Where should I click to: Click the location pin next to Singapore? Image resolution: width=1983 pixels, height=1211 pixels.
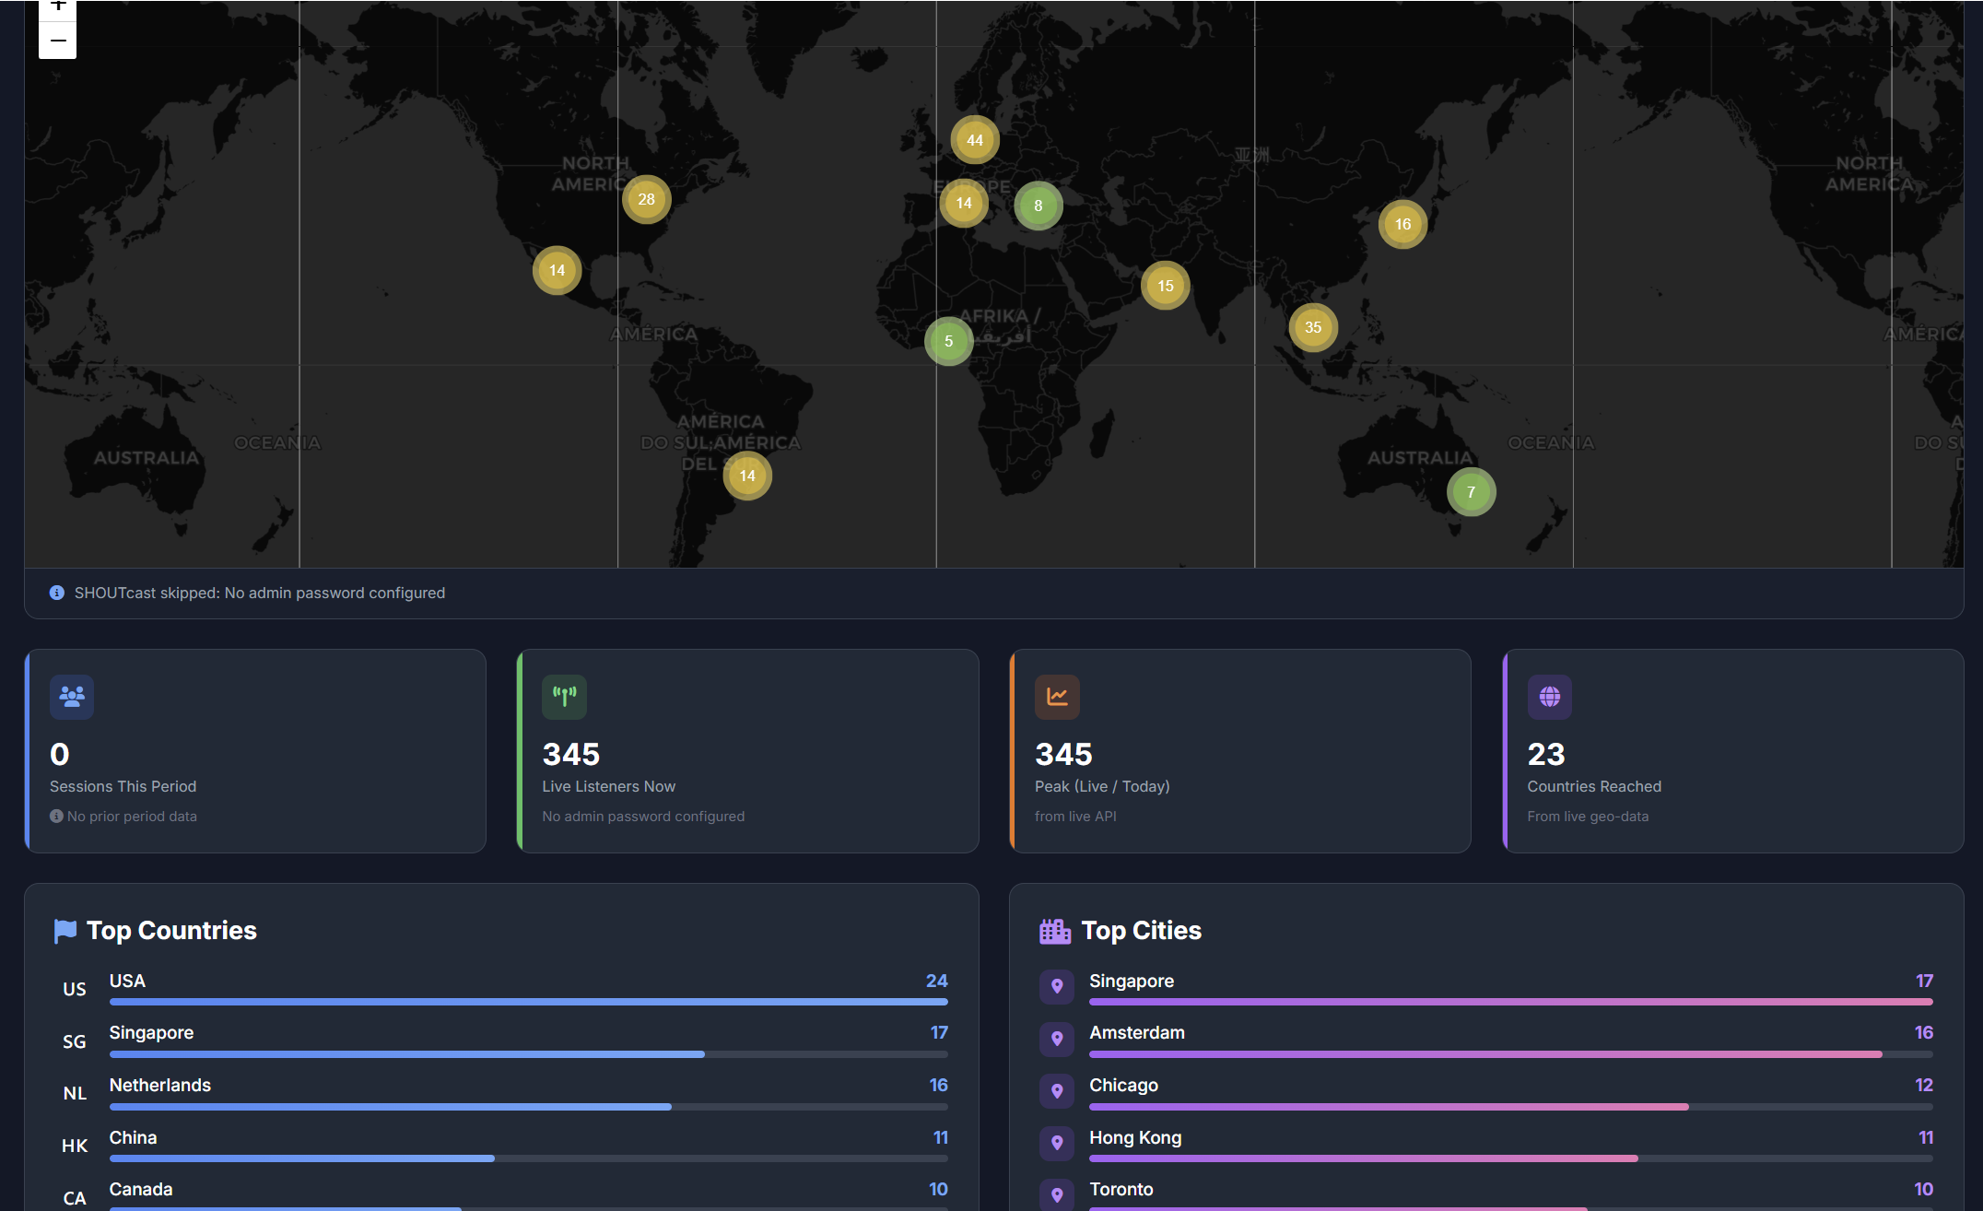pos(1057,986)
